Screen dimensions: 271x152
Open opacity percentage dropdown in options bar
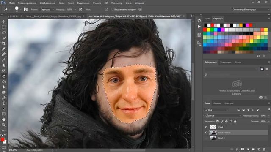pos(75,10)
